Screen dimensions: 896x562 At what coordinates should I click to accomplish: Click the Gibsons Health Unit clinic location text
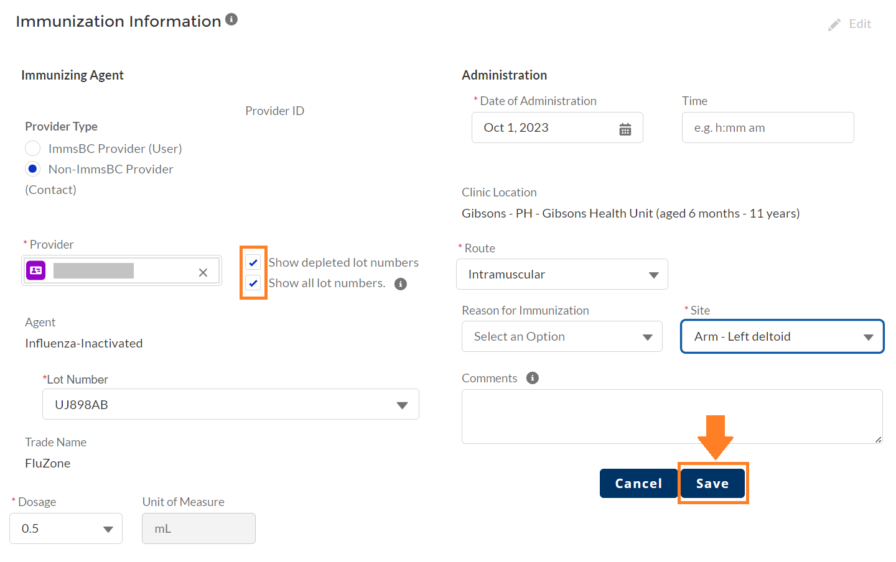coord(630,213)
